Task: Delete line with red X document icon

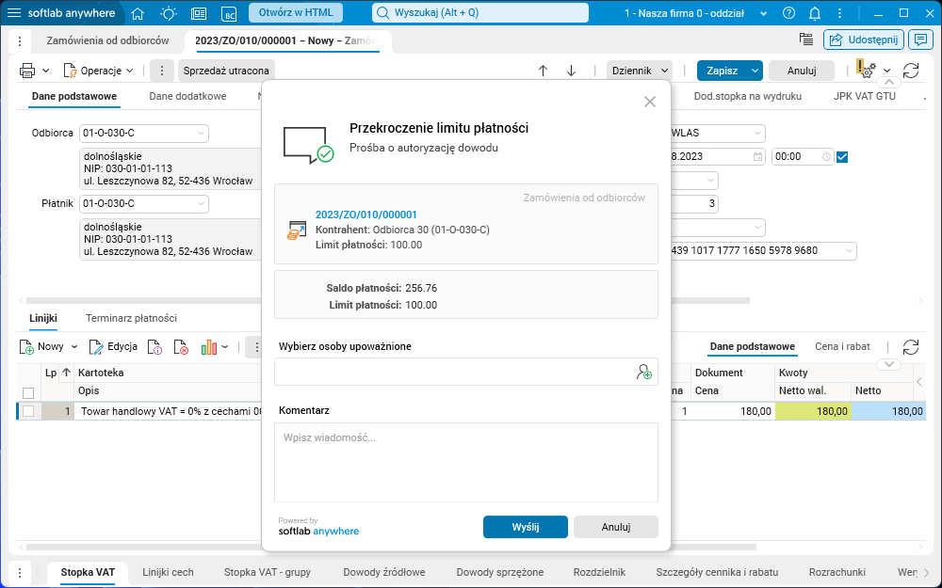Action: tap(181, 347)
